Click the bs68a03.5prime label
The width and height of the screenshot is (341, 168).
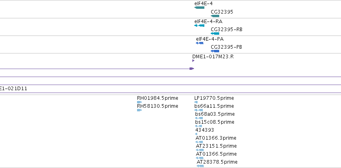215,114
